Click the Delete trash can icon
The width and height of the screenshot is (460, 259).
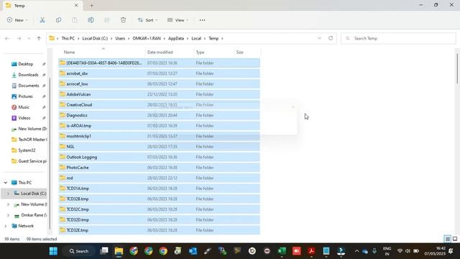click(123, 20)
